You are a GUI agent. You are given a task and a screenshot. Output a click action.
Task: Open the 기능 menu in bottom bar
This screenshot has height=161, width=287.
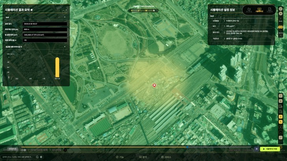[119, 157]
